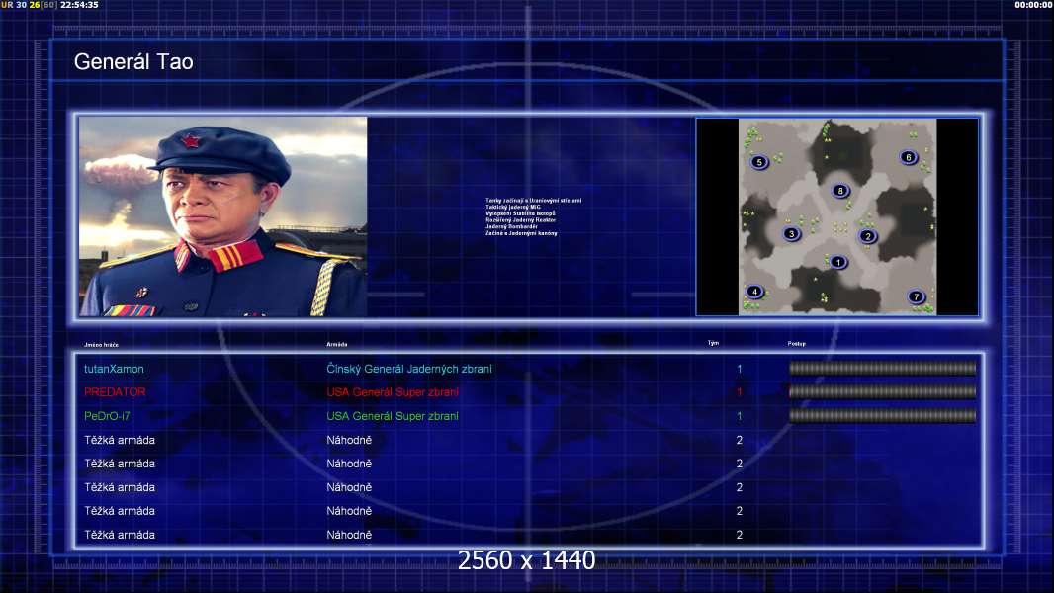Select start position marker 6 on the map

pos(908,157)
